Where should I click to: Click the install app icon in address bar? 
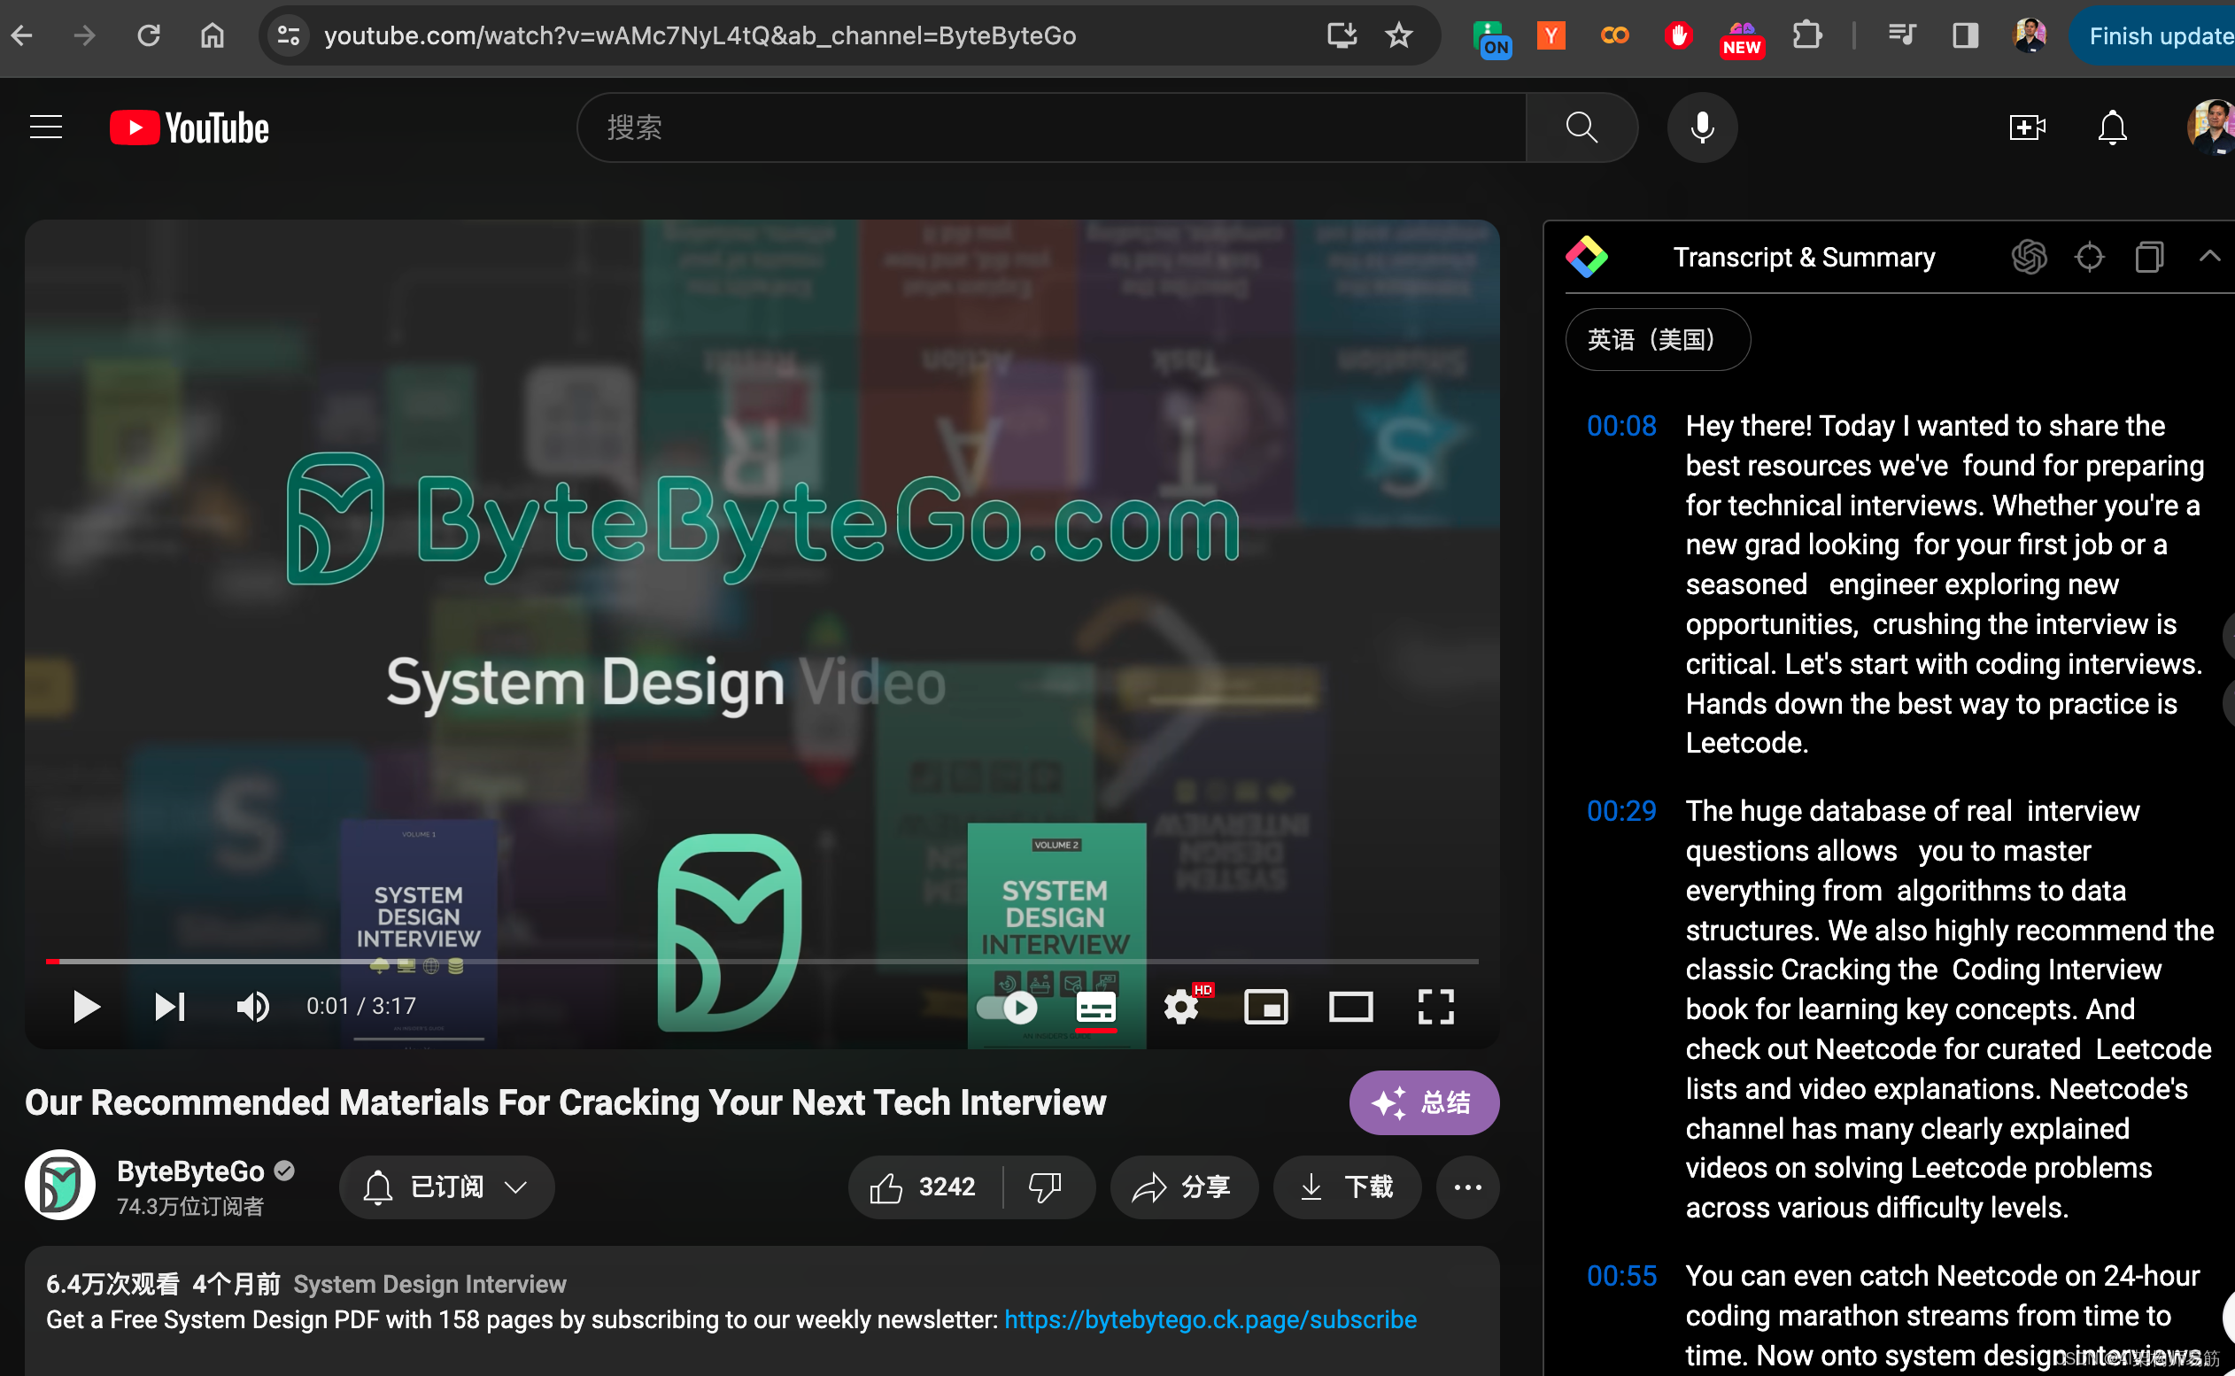point(1342,35)
